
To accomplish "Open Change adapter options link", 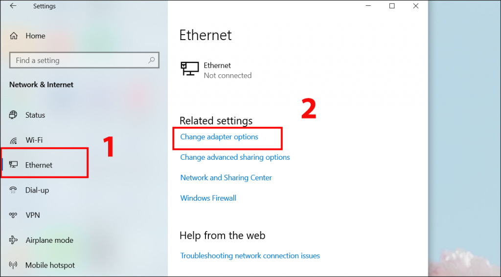I will (219, 137).
